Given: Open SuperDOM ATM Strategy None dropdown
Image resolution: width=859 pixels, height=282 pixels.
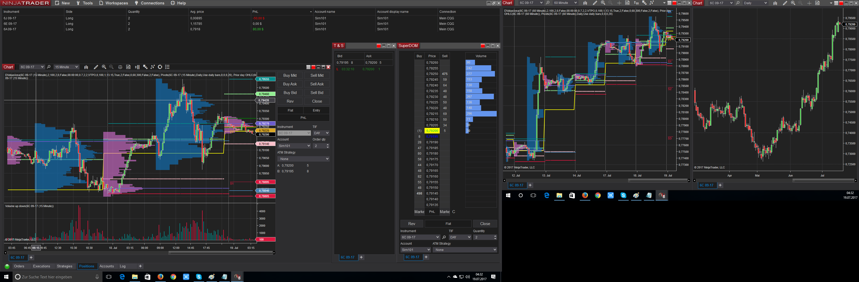Looking at the screenshot, I should [465, 250].
